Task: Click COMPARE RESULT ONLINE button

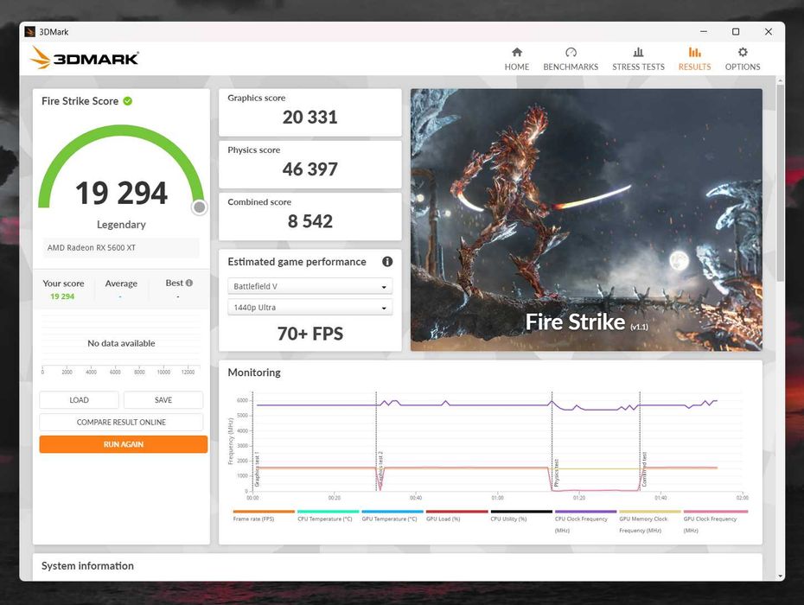Action: pyautogui.click(x=121, y=422)
